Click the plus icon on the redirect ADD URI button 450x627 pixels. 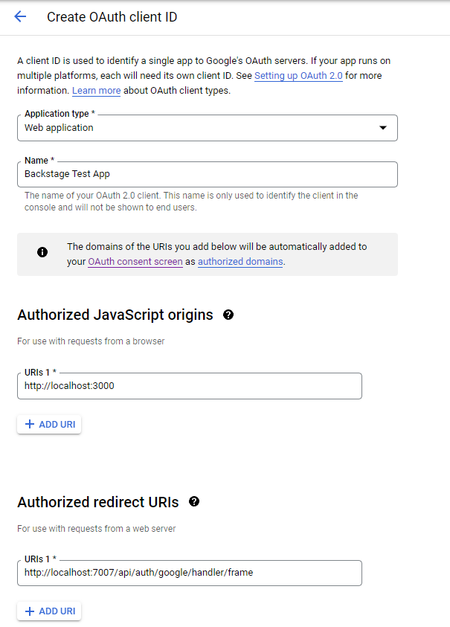point(31,611)
